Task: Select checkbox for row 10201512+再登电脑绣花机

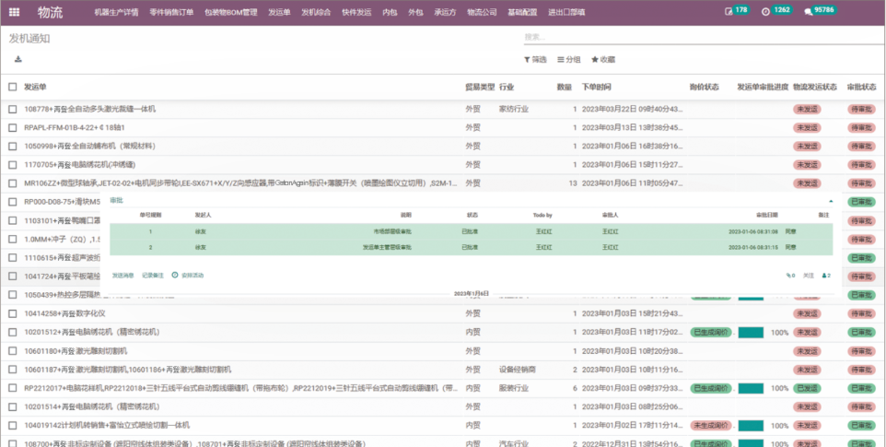Action: (13, 332)
